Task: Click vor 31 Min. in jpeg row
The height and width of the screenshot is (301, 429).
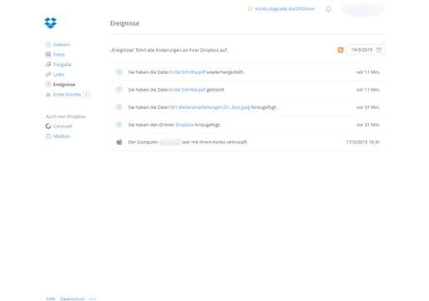Action: click(x=368, y=107)
